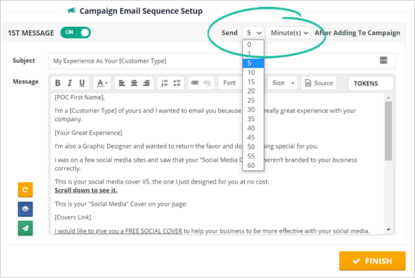The height and width of the screenshot is (278, 415).
Task: Open the Font dropdown
Action: [x=230, y=83]
